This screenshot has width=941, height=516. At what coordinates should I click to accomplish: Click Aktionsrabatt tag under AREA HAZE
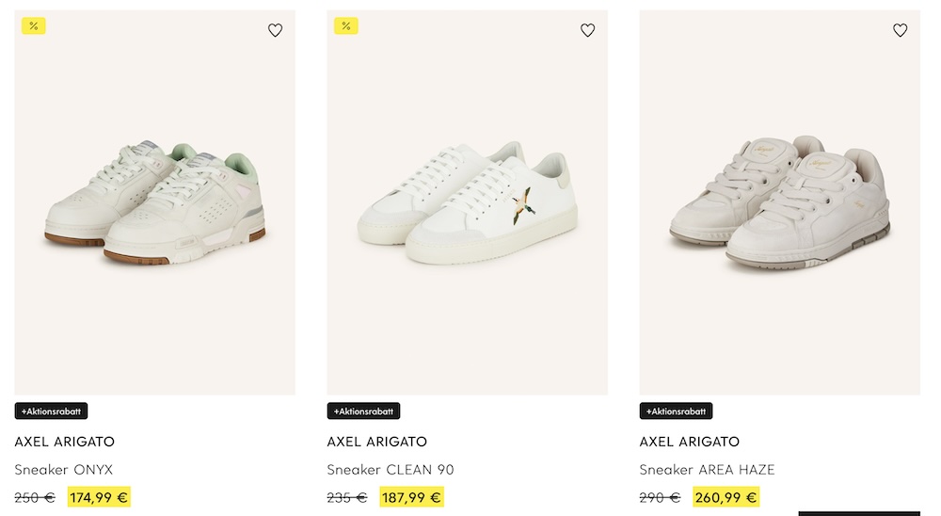tap(676, 411)
